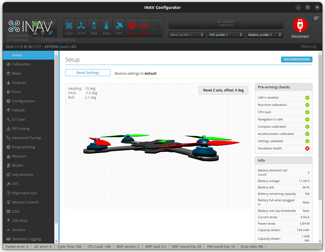The width and height of the screenshot is (325, 252).
Task: Select the Setup tab
Action: [29, 55]
